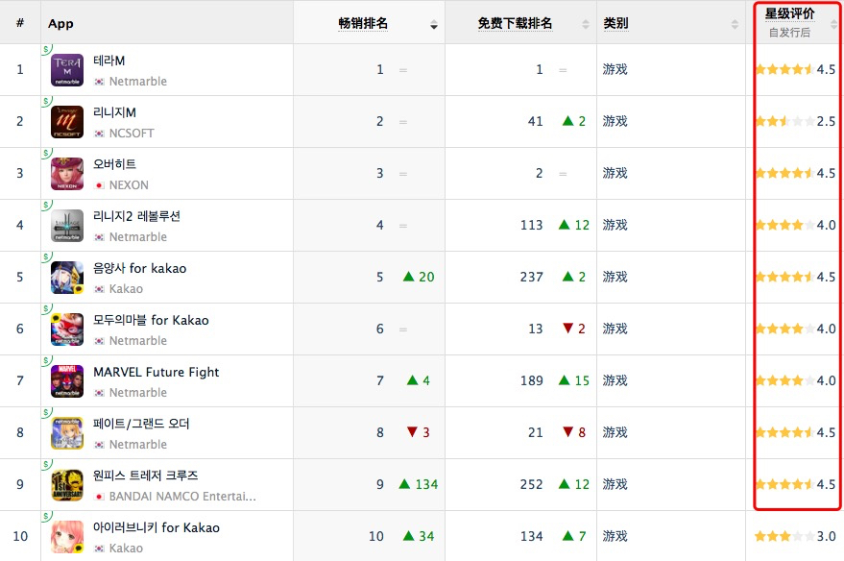Sort by the 畅销排名 column arrow
844x561 pixels.
coord(434,25)
